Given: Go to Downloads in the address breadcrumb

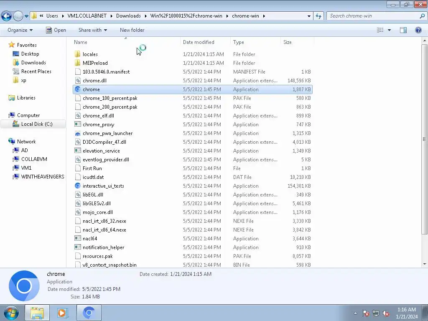Looking at the screenshot, I should pyautogui.click(x=128, y=16).
